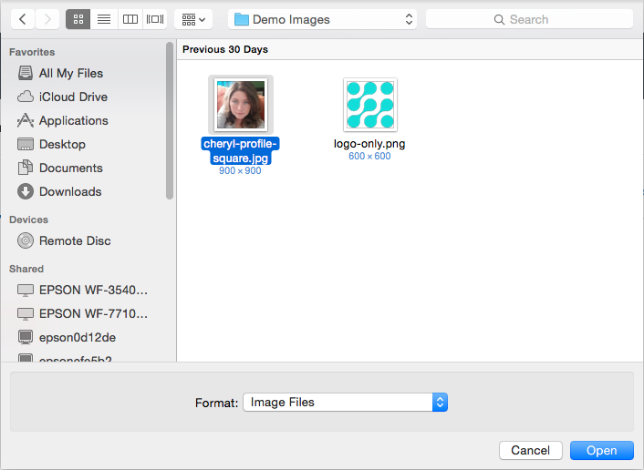Click the sidebar scrollbar
Image resolution: width=644 pixels, height=470 pixels.
(x=170, y=120)
